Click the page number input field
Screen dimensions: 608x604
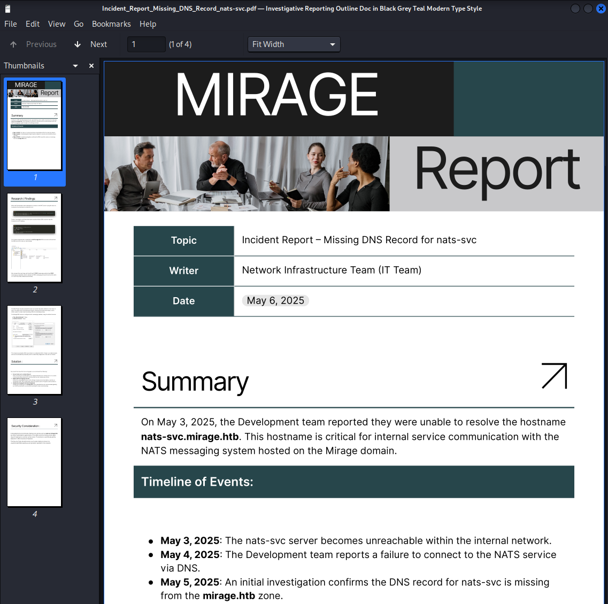click(x=146, y=44)
